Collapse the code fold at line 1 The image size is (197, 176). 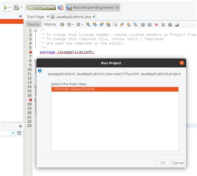coord(36,30)
